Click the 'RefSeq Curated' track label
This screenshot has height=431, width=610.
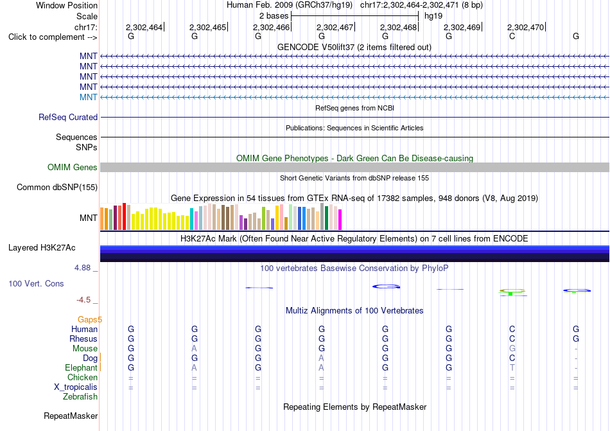67,117
